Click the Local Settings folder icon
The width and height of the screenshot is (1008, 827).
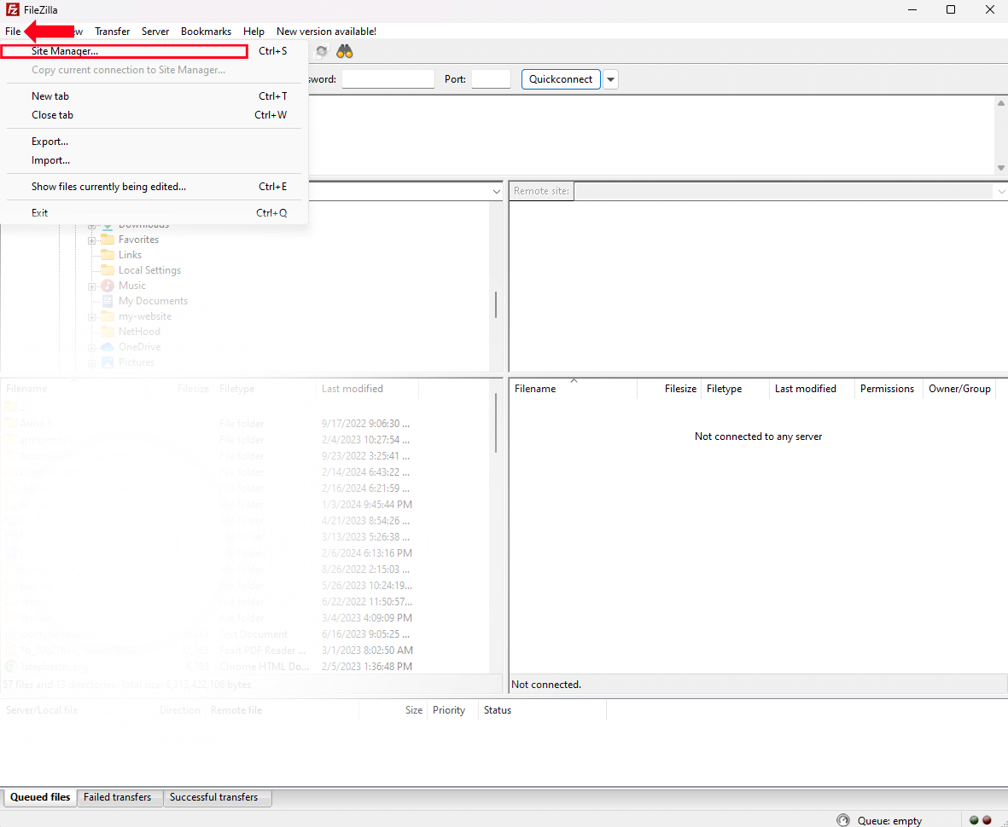[x=108, y=270]
